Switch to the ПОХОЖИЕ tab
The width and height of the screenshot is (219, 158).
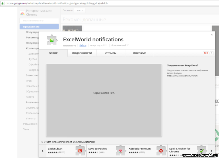click(x=140, y=53)
